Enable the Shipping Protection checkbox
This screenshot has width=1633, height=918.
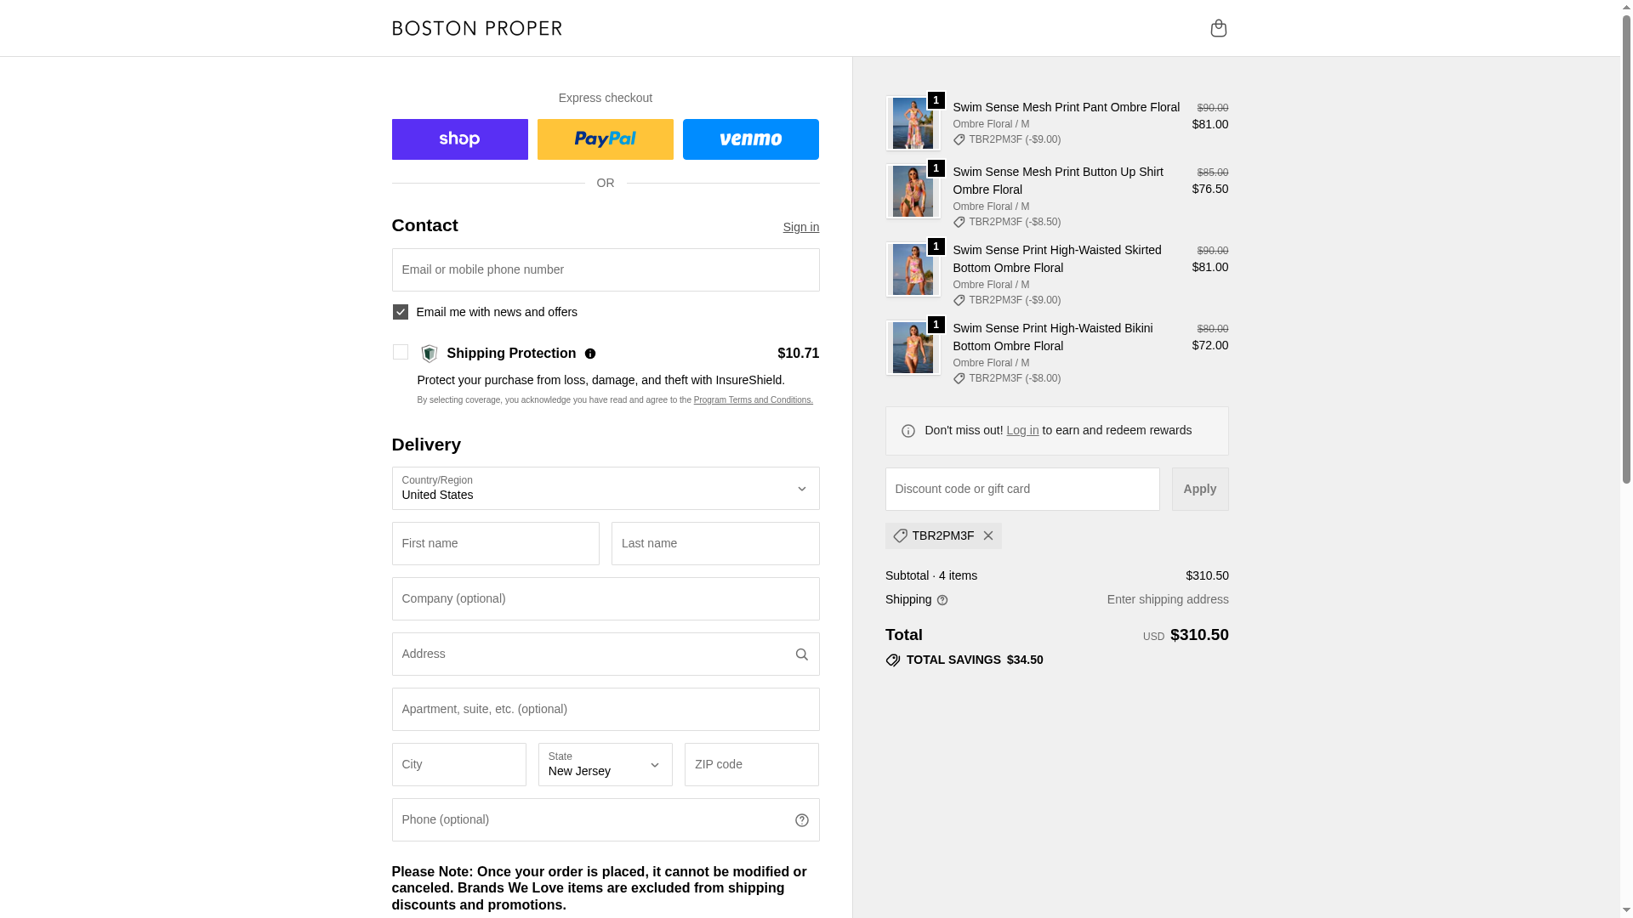pyautogui.click(x=401, y=352)
